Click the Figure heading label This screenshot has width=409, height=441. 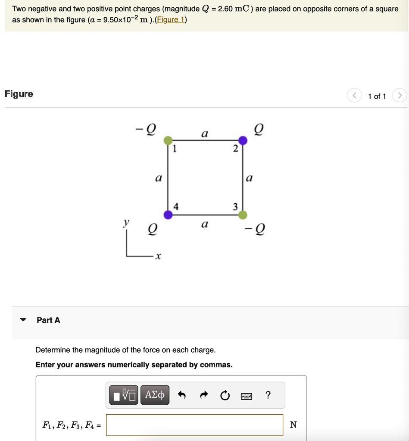(18, 93)
